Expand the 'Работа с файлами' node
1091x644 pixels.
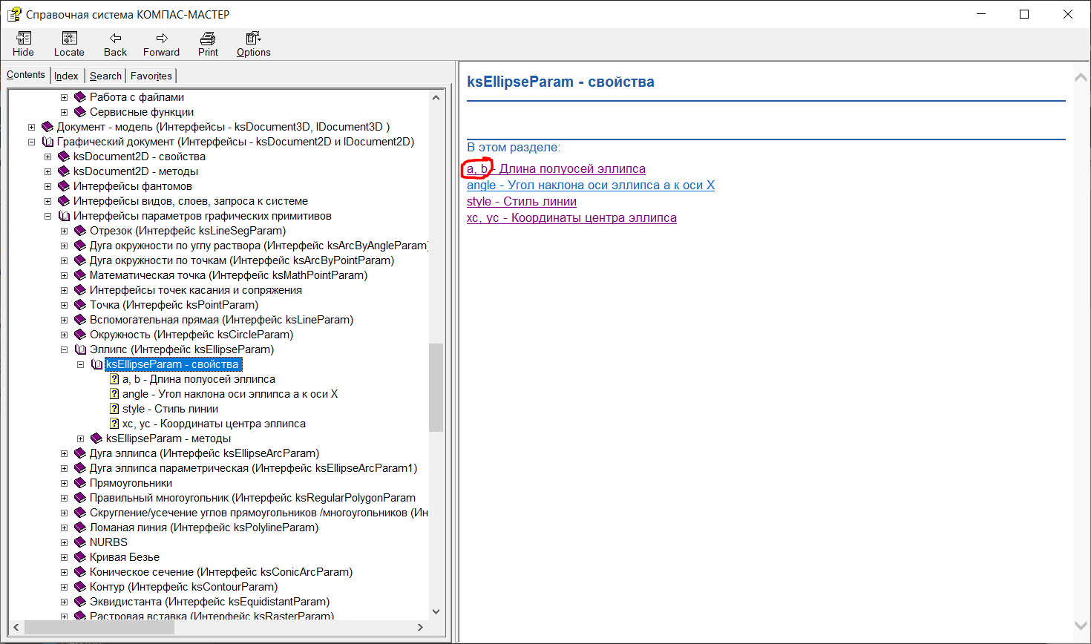pyautogui.click(x=64, y=97)
